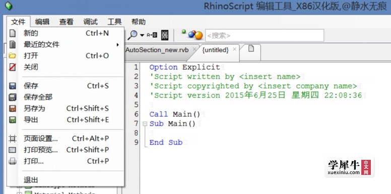391x194 pixels.
Task: Open the 查看 menu
Action: (66, 22)
